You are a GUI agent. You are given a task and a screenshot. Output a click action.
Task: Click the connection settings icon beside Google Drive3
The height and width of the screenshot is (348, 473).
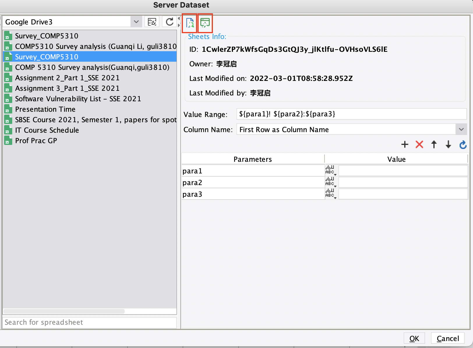[x=152, y=22]
